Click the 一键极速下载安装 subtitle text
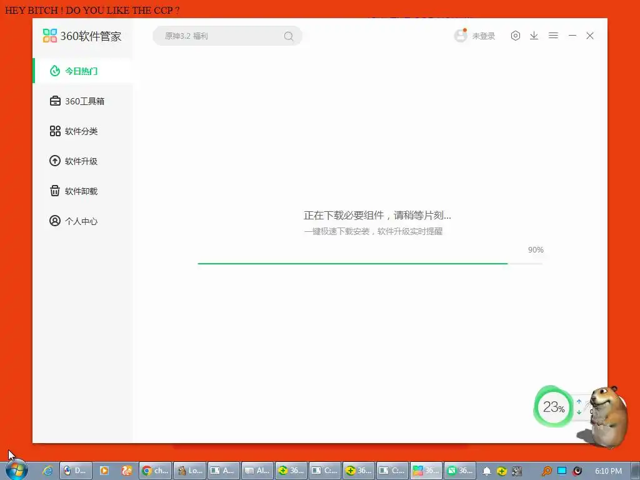This screenshot has width=640, height=480. pos(373,231)
